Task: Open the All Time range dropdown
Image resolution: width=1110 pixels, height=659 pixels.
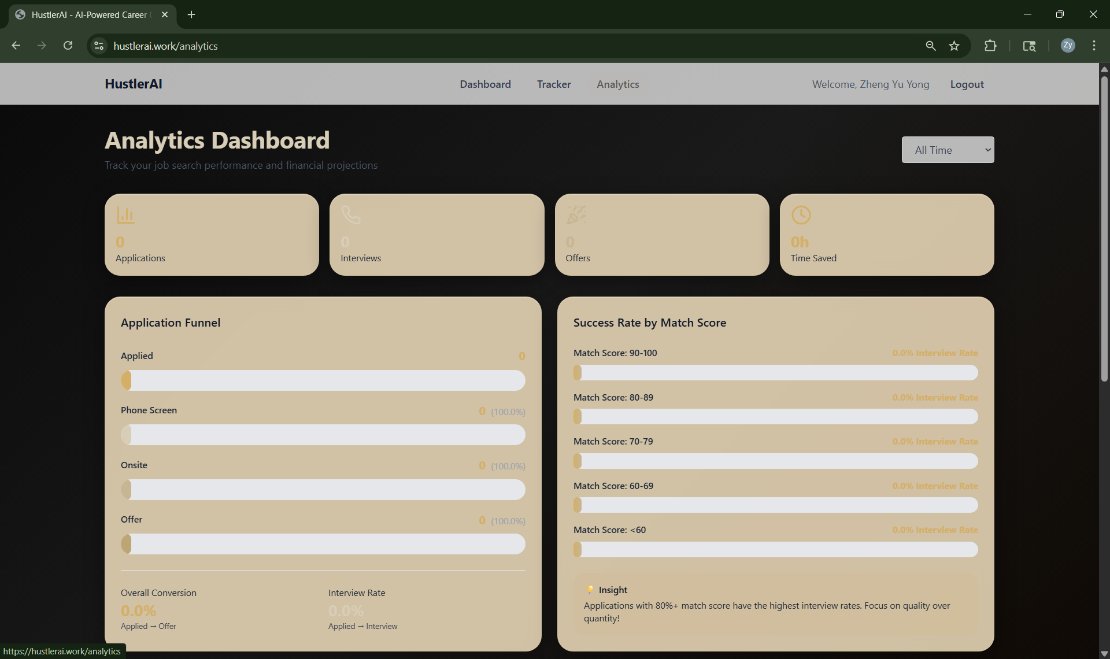Action: tap(948, 150)
